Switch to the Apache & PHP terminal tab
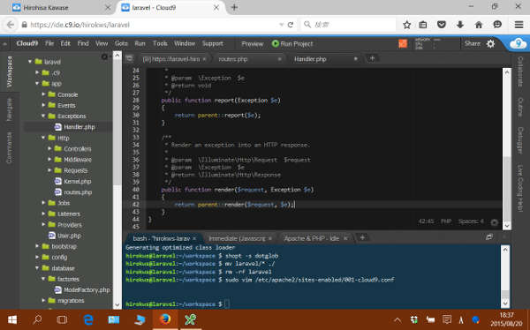This screenshot has height=330, width=530. (311, 238)
